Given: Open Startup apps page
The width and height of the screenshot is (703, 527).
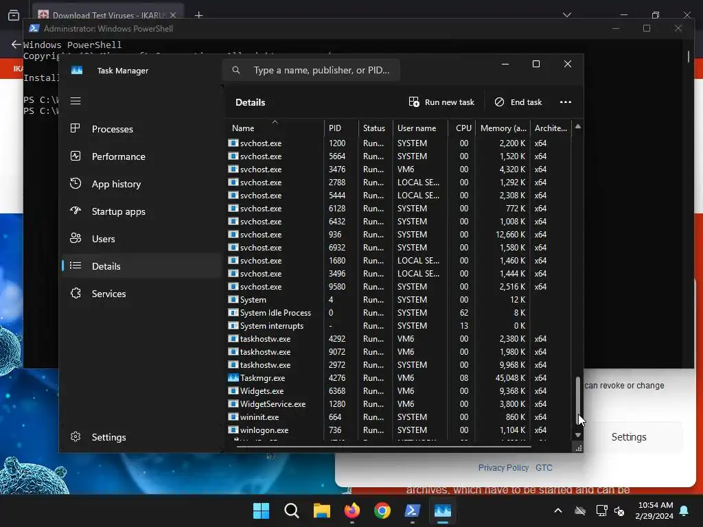Looking at the screenshot, I should 141,211.
